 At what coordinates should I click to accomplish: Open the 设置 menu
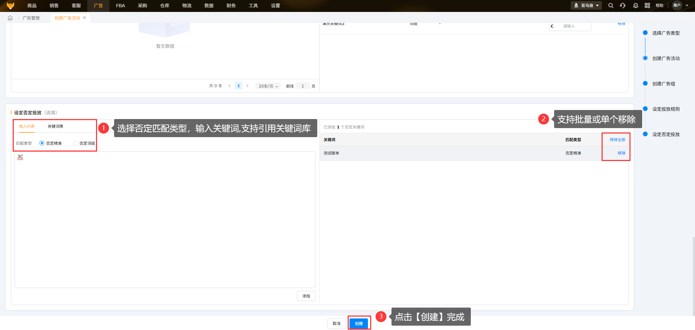(x=275, y=6)
